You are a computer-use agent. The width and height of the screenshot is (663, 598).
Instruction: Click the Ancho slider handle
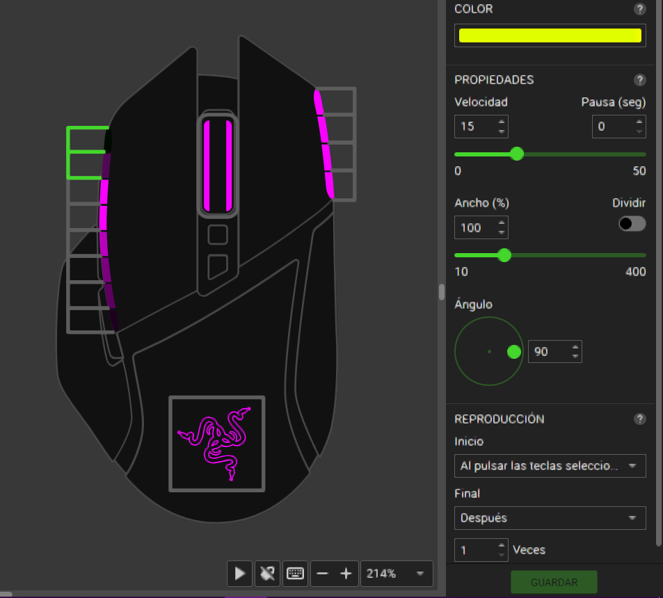[x=504, y=255]
